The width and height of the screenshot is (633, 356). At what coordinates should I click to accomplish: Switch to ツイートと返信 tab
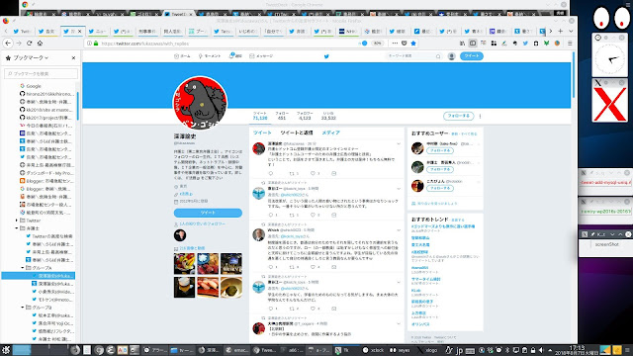click(297, 133)
